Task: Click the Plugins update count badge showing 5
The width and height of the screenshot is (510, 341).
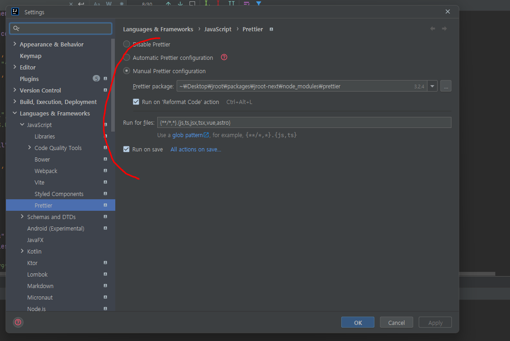Action: pyautogui.click(x=96, y=79)
